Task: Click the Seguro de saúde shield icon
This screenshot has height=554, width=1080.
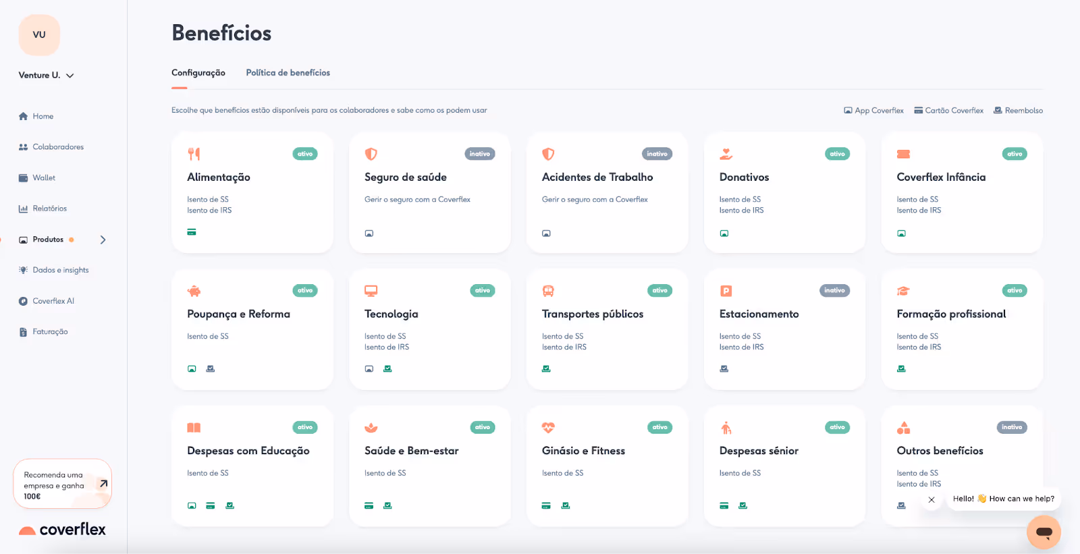Action: click(371, 154)
